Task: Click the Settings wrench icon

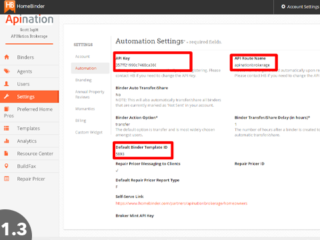Action: tap(7, 97)
